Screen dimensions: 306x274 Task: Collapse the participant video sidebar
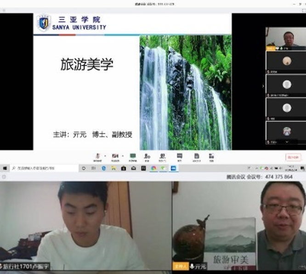[263, 86]
